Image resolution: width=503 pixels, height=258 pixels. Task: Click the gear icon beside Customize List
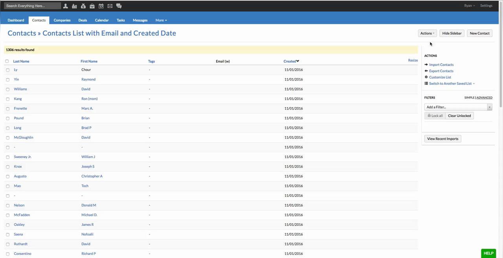point(426,77)
